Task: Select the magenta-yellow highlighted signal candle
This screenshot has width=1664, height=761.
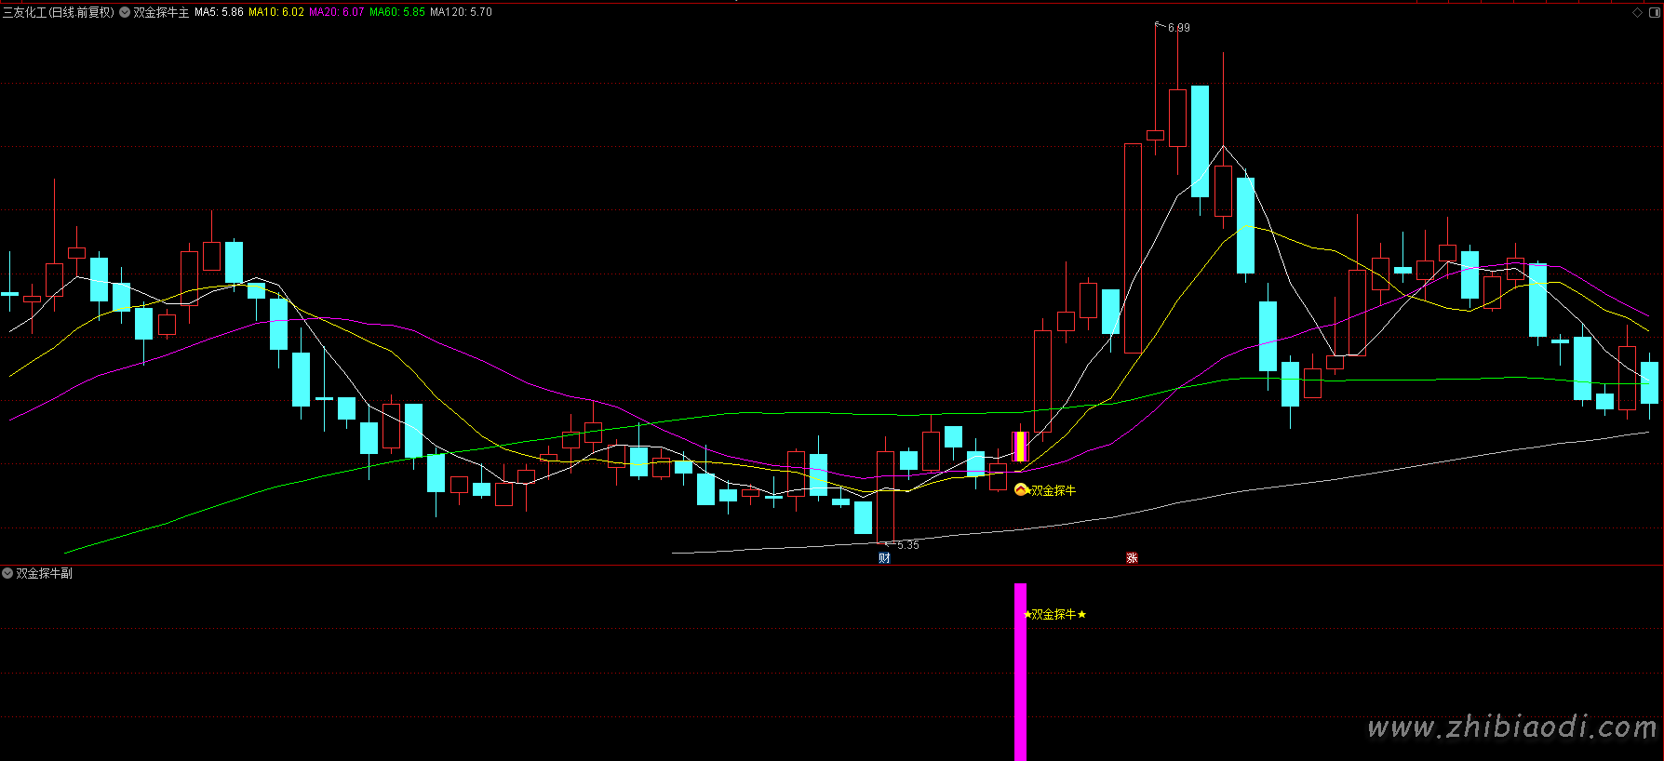Action: point(1020,447)
